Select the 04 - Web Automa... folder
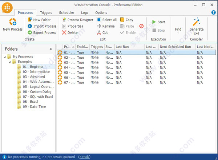 point(38,82)
